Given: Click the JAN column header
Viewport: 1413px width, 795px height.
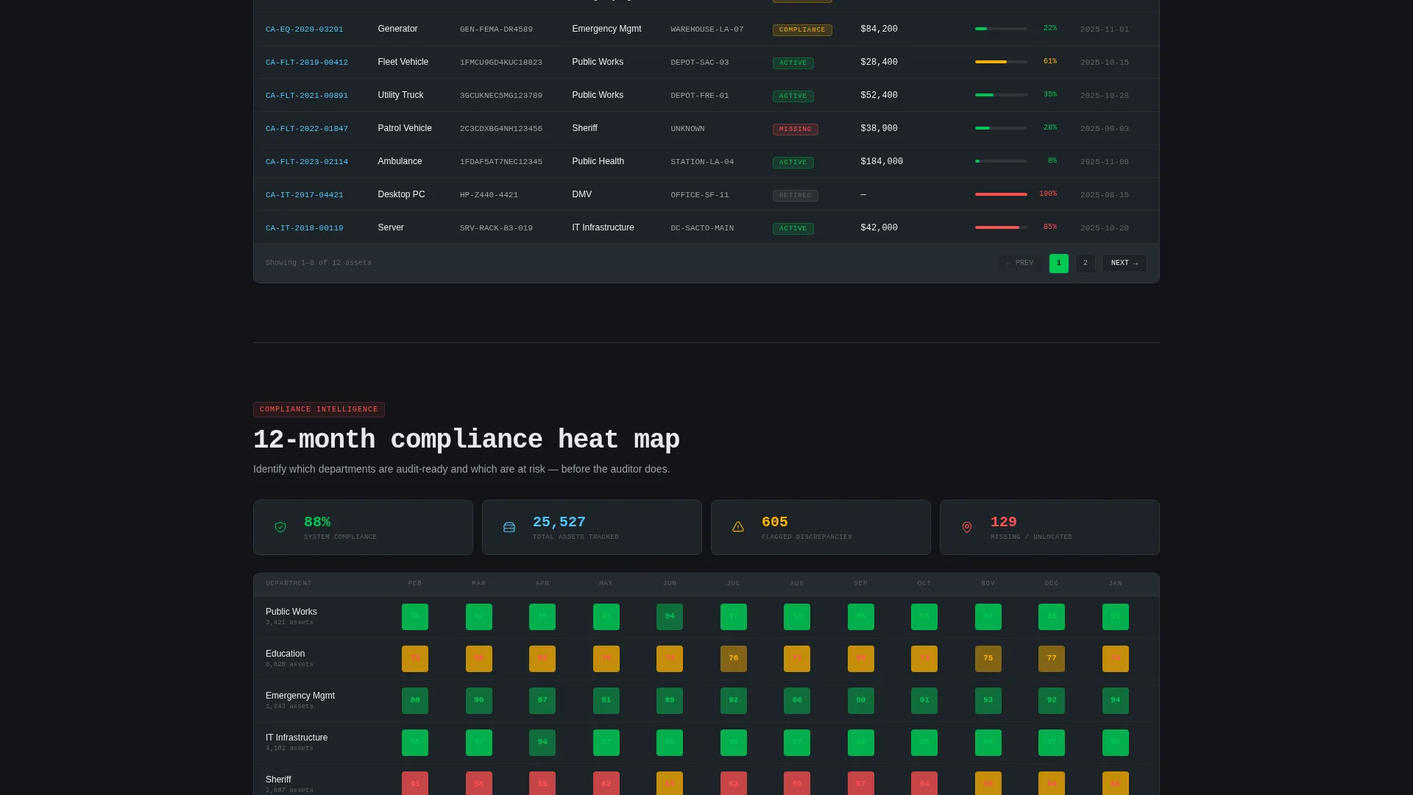Looking at the screenshot, I should coord(1116,584).
